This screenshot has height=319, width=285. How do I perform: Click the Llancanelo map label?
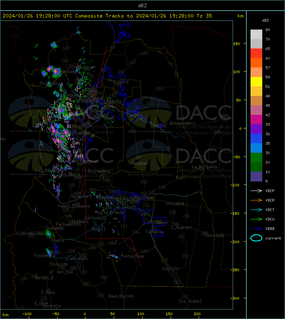pyautogui.click(x=77, y=258)
